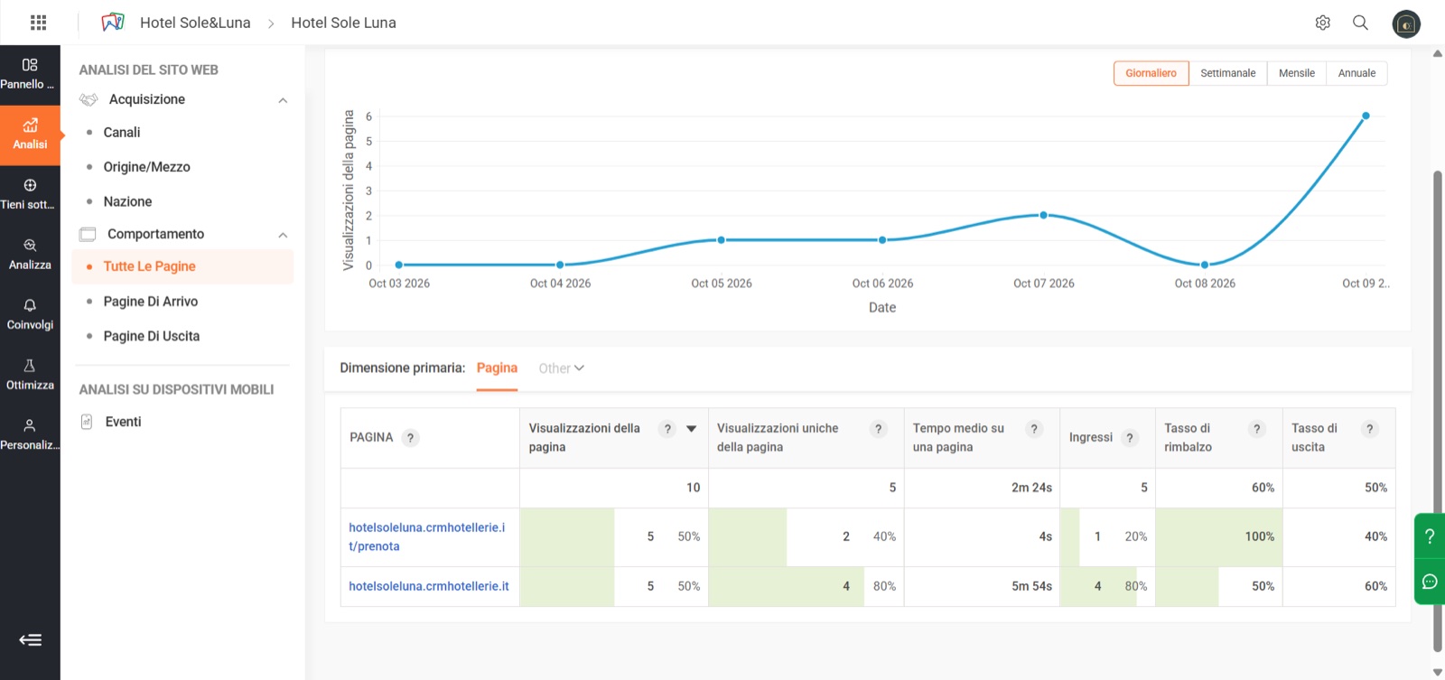Open the Ottimizza sidebar section
This screenshot has height=680, width=1445.
(x=30, y=376)
